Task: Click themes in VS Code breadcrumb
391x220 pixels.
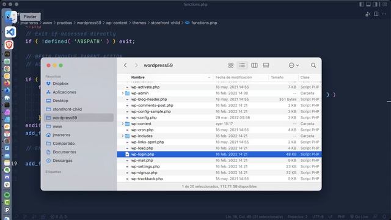Action: (x=139, y=23)
